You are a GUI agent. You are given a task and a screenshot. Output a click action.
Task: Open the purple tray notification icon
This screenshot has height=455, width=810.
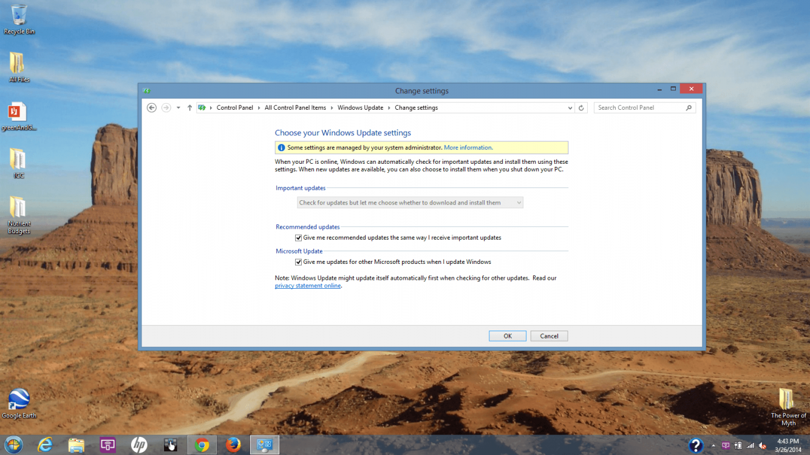726,446
